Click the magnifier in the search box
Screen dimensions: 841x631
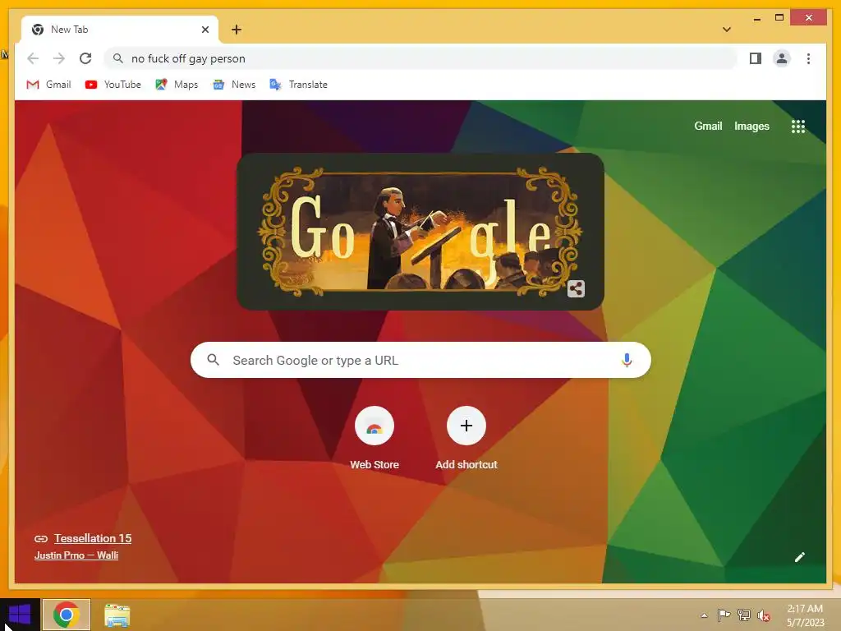coord(213,360)
